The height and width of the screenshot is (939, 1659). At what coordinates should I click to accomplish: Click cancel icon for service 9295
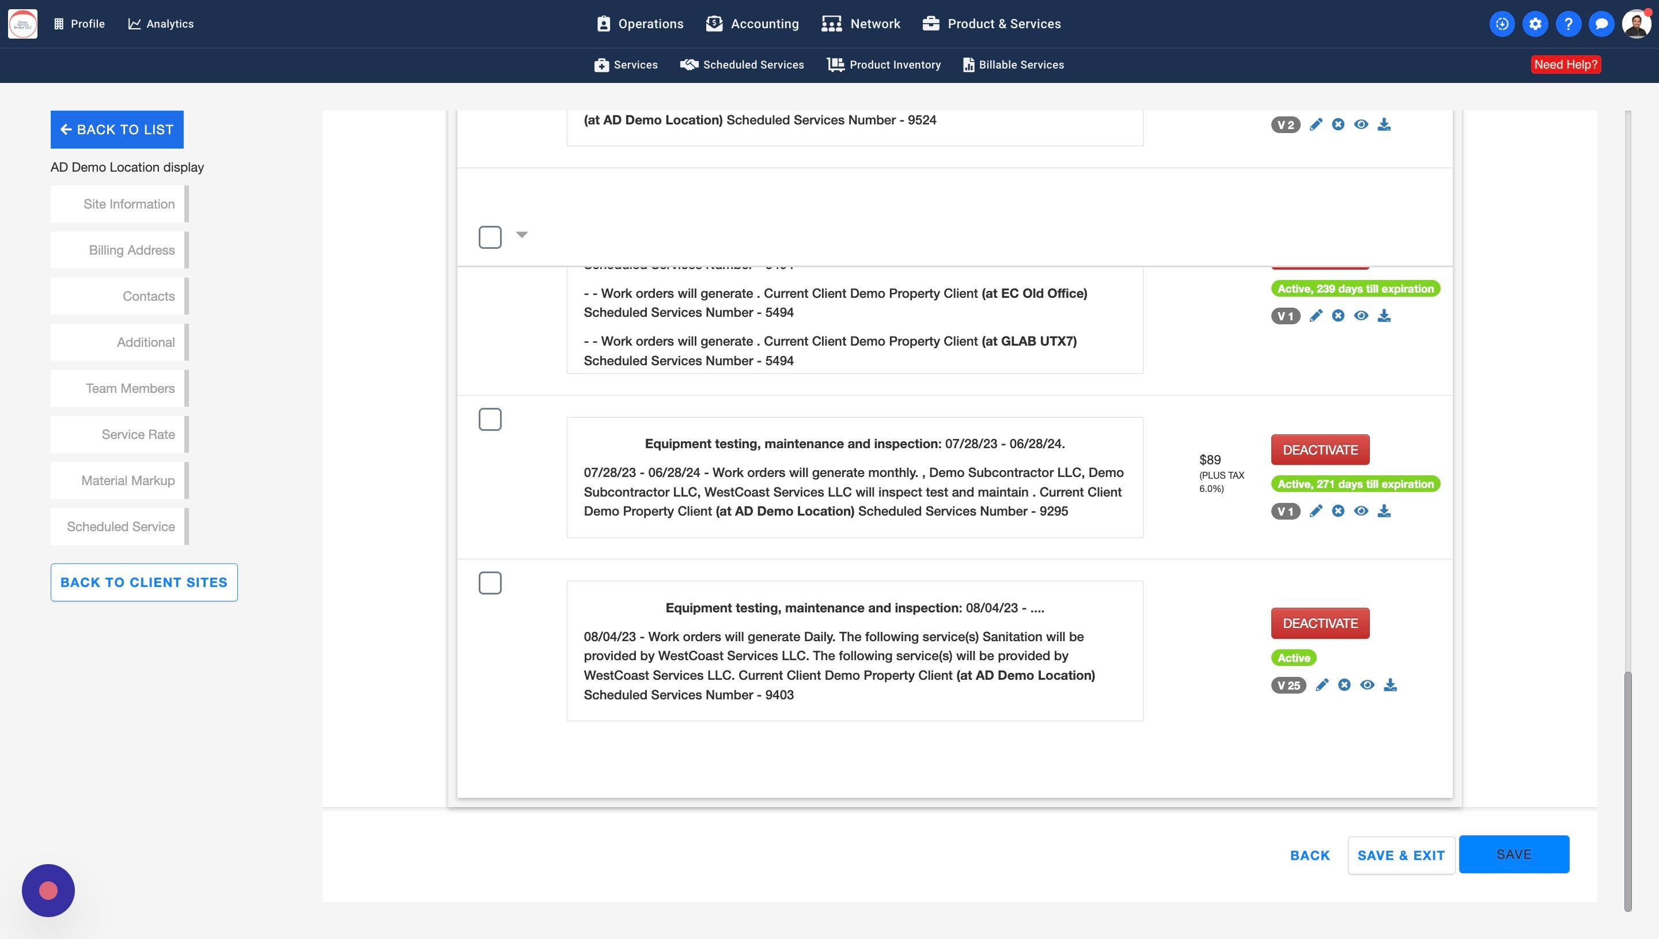click(1338, 511)
